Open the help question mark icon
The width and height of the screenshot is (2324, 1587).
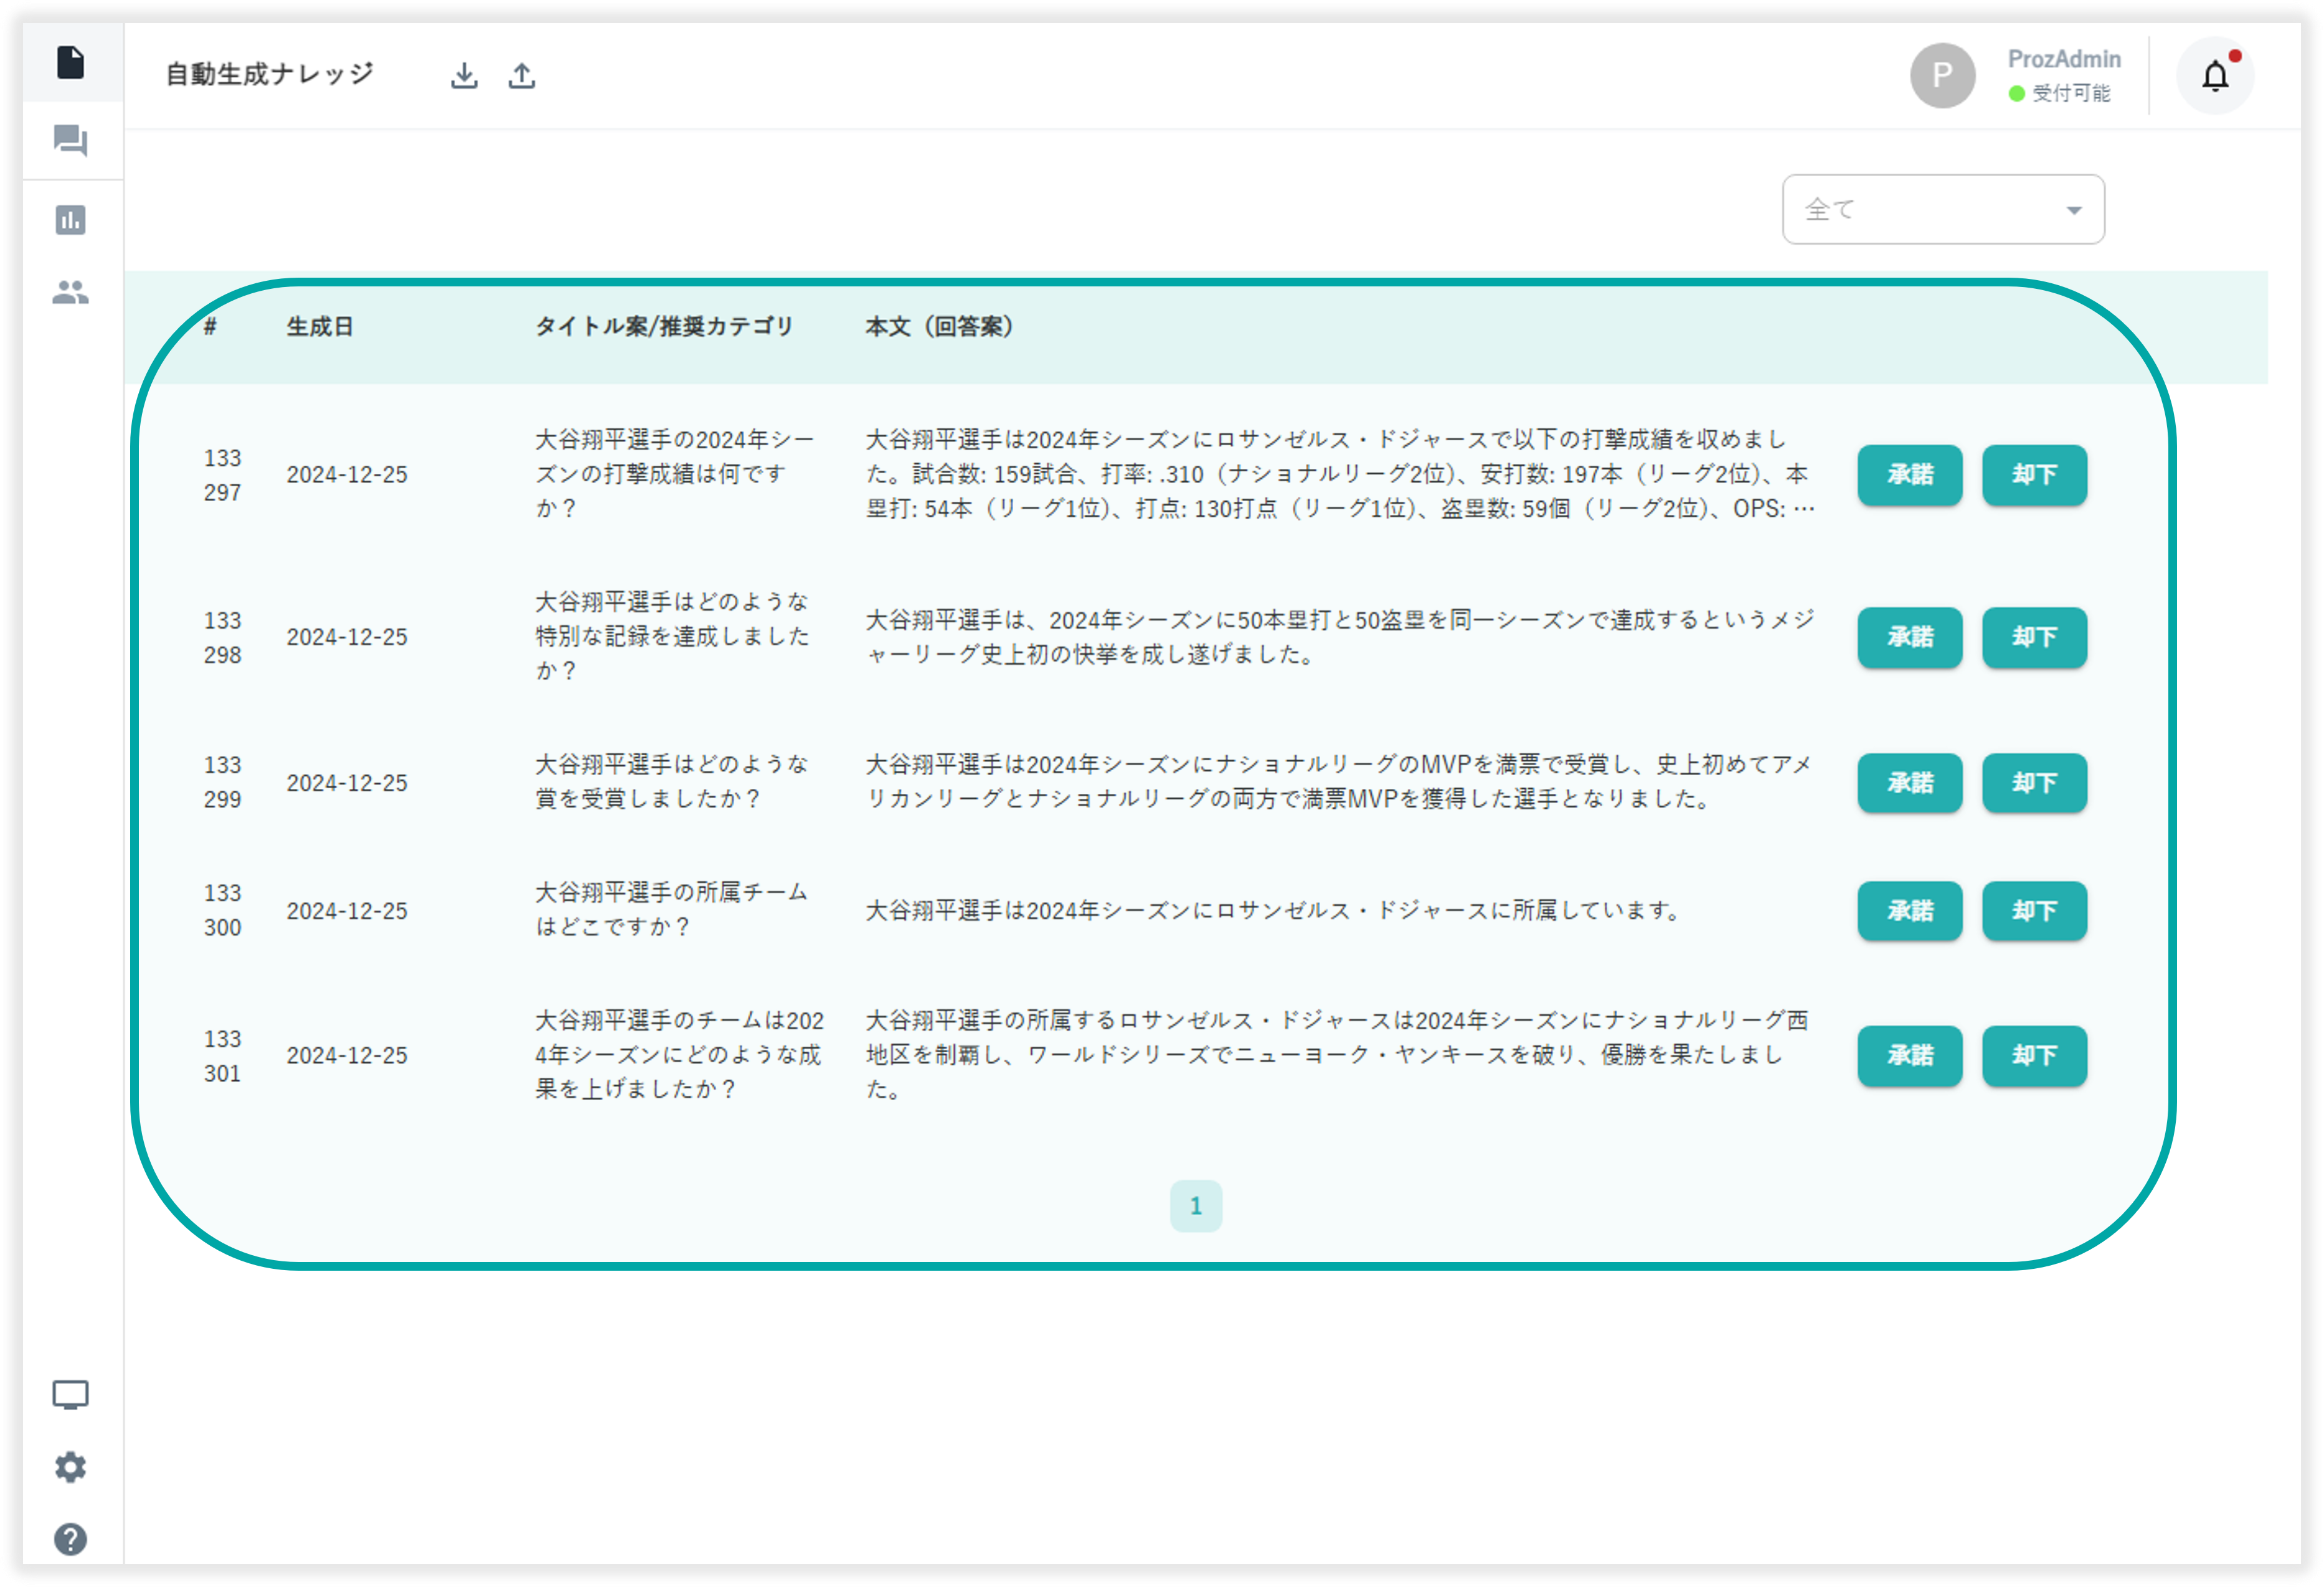[x=70, y=1539]
